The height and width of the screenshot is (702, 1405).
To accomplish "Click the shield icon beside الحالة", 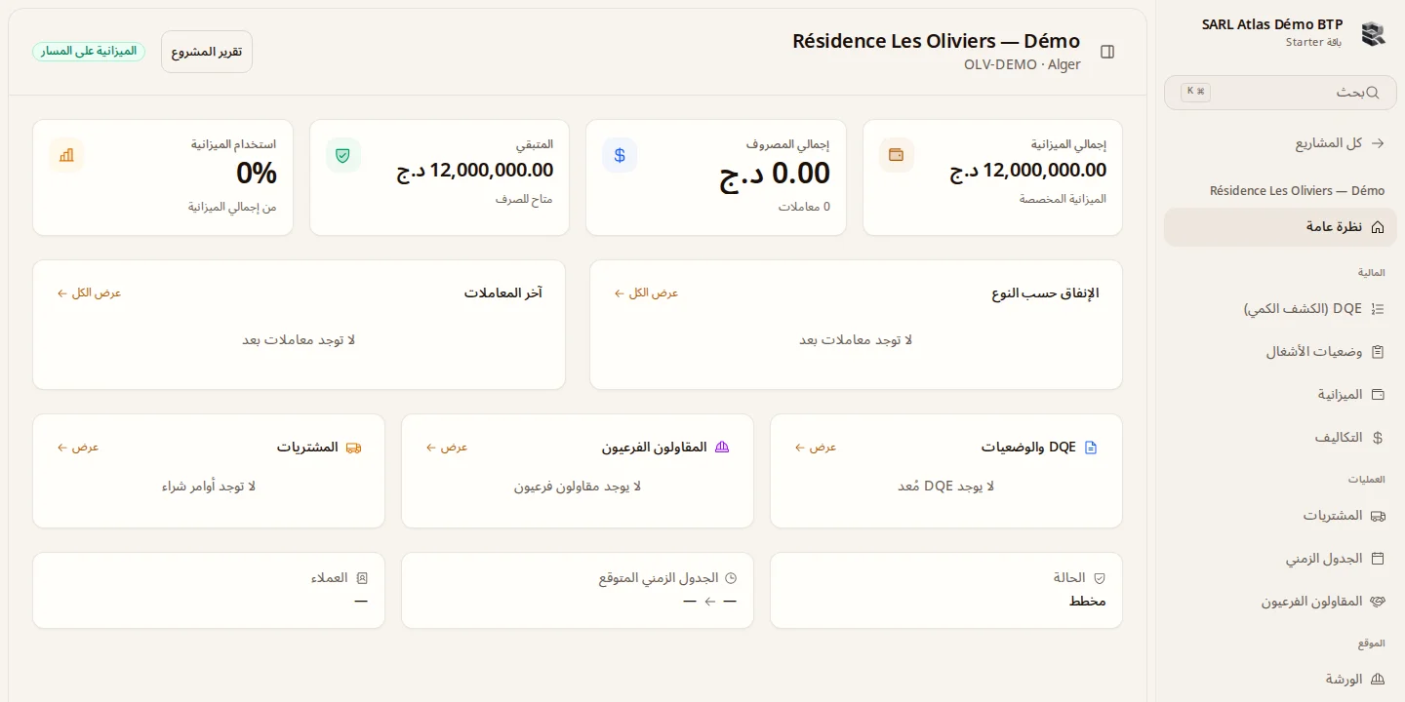I will pos(1100,578).
